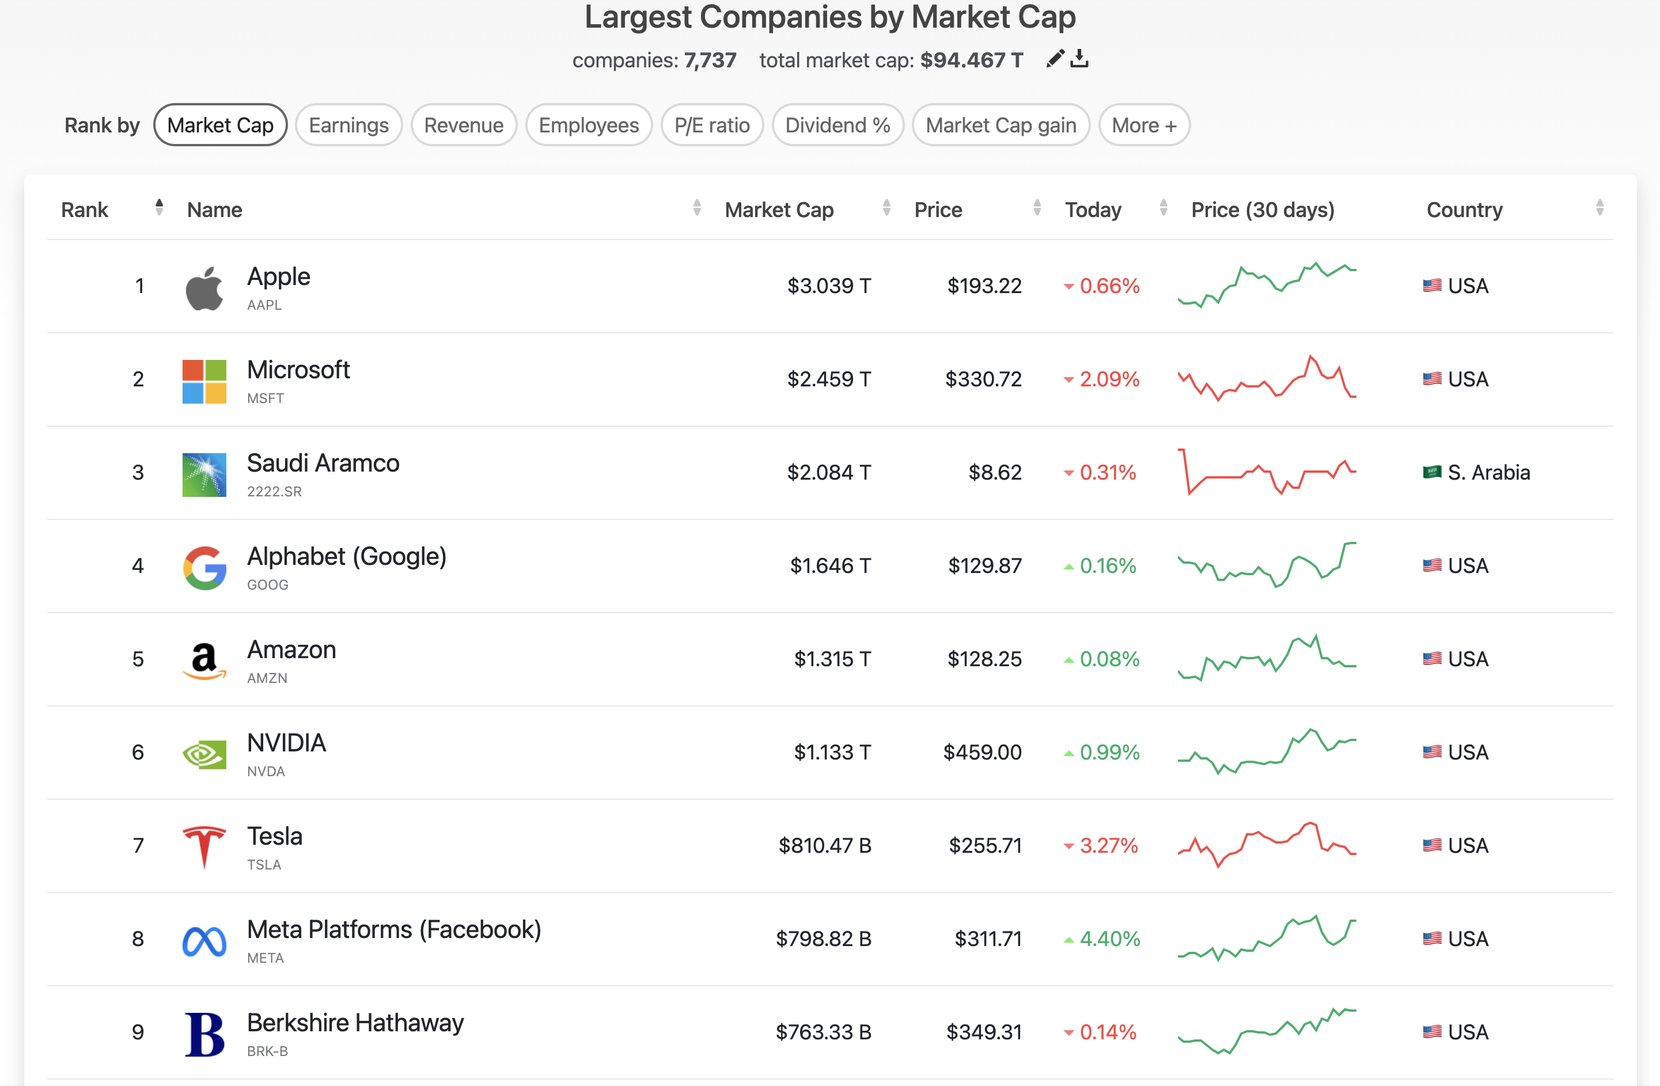Click the Berkshire Hathaway B logo
1660x1086 pixels.
click(204, 1034)
